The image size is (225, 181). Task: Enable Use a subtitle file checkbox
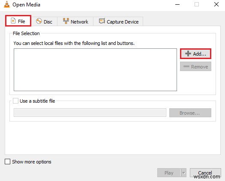(15, 101)
